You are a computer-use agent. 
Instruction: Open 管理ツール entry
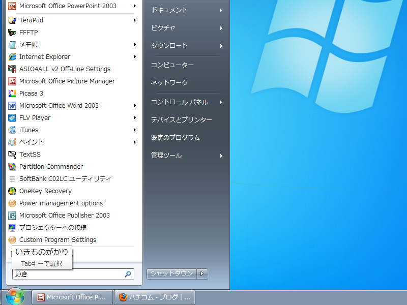[x=166, y=155]
